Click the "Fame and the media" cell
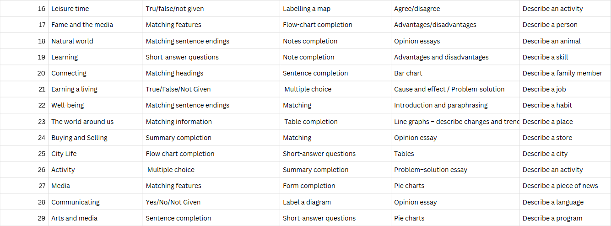This screenshot has height=226, width=611. 82,25
